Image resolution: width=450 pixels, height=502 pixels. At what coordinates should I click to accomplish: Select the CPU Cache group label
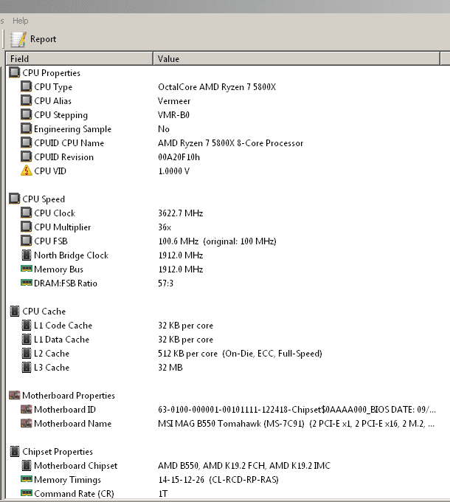tap(44, 312)
